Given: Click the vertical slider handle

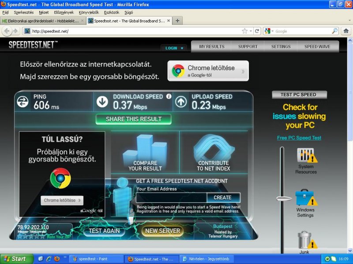Looking at the screenshot, I should pos(284,198).
